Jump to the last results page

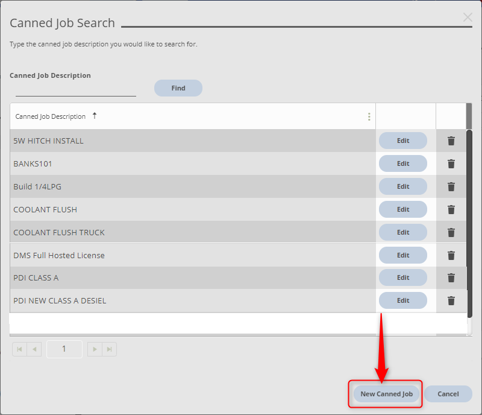(x=109, y=349)
